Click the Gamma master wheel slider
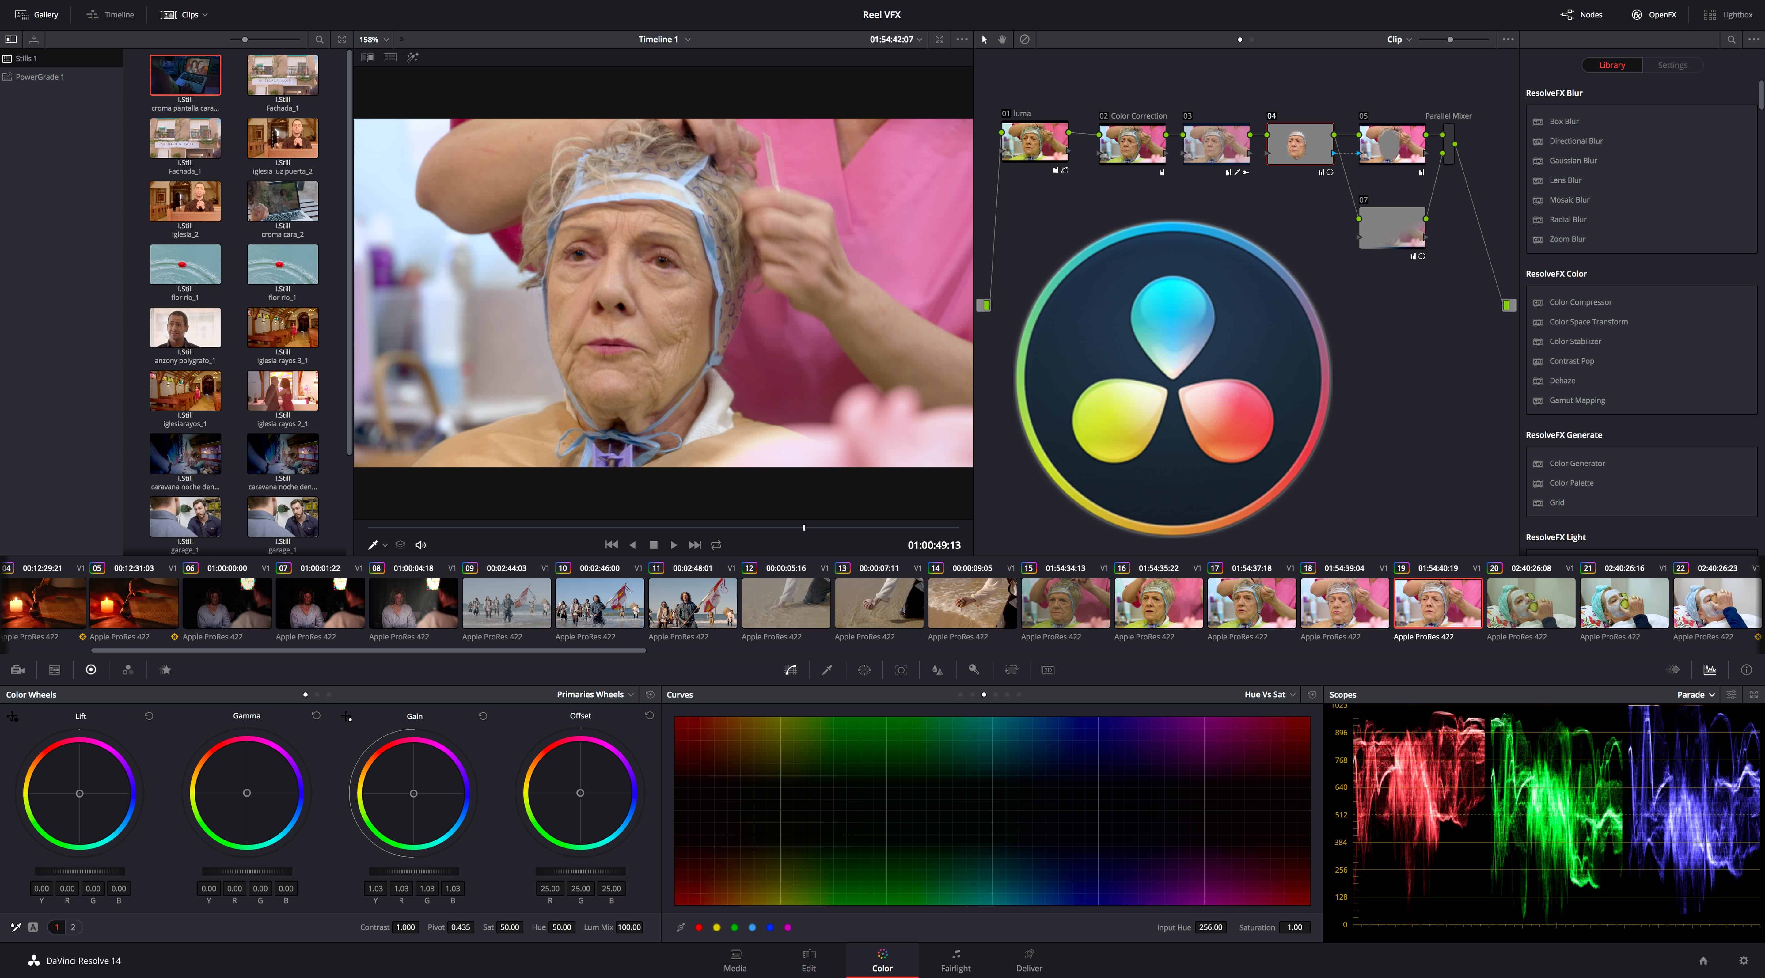1765x978 pixels. [x=247, y=871]
